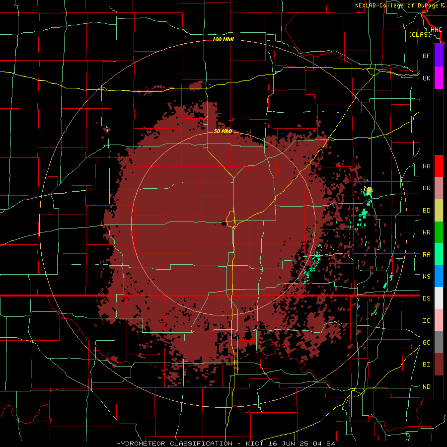Click the radar site center black dot

223,223
